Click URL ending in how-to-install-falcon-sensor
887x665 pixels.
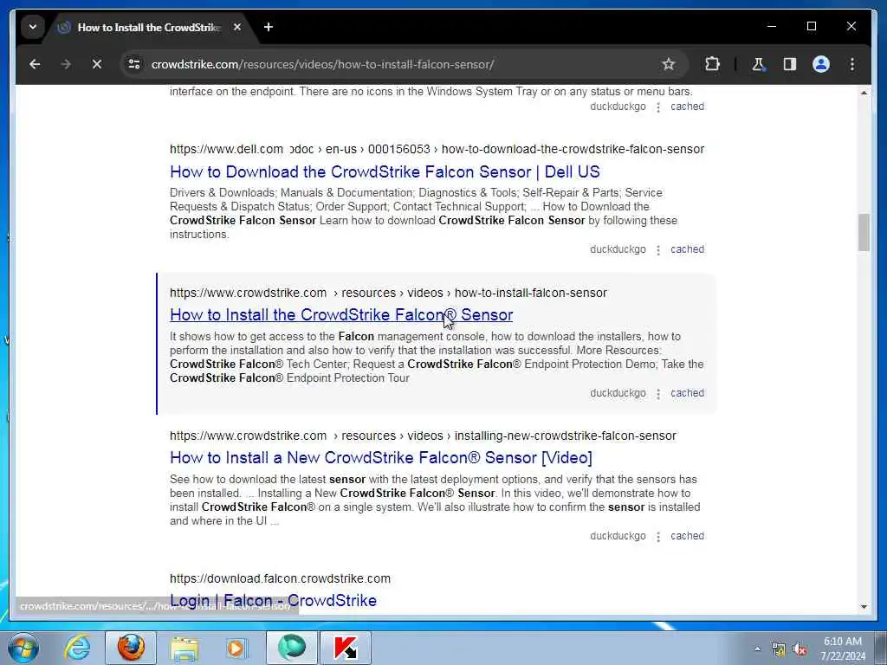tap(388, 293)
